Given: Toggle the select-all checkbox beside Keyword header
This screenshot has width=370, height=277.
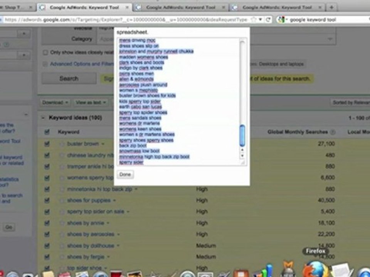Looking at the screenshot, I should pos(47,132).
